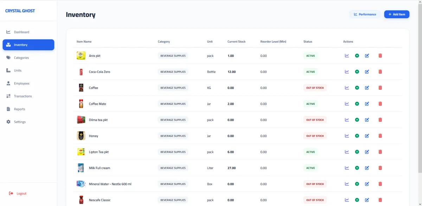Delete the Honey inventory item
The width and height of the screenshot is (422, 206).
[x=380, y=136]
